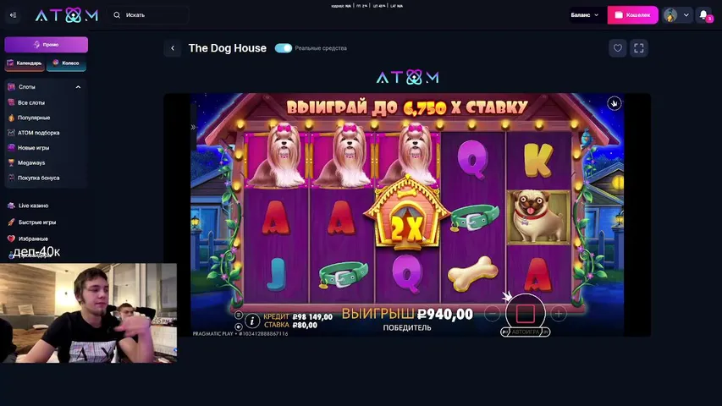Open the Live казино section
The image size is (722, 406).
click(33, 206)
